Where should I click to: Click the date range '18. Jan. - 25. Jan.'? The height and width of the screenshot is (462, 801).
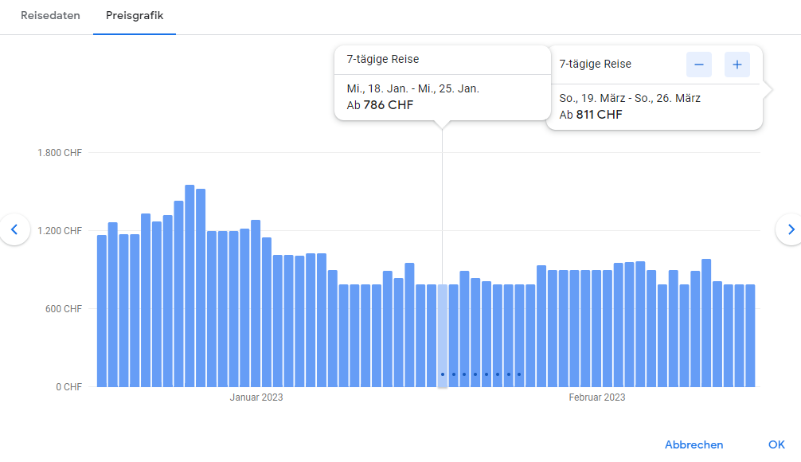pos(412,88)
